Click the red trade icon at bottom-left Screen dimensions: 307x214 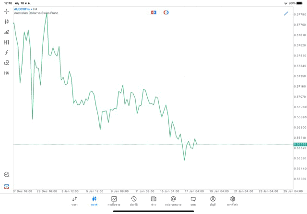[6, 186]
